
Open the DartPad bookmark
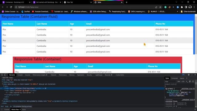click(26, 11)
